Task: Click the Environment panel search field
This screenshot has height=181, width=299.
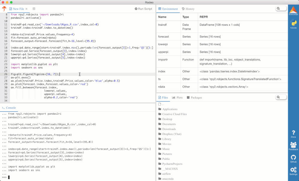Action: click(x=281, y=9)
